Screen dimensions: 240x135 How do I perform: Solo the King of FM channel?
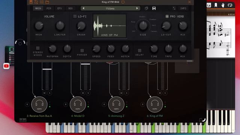165,93
